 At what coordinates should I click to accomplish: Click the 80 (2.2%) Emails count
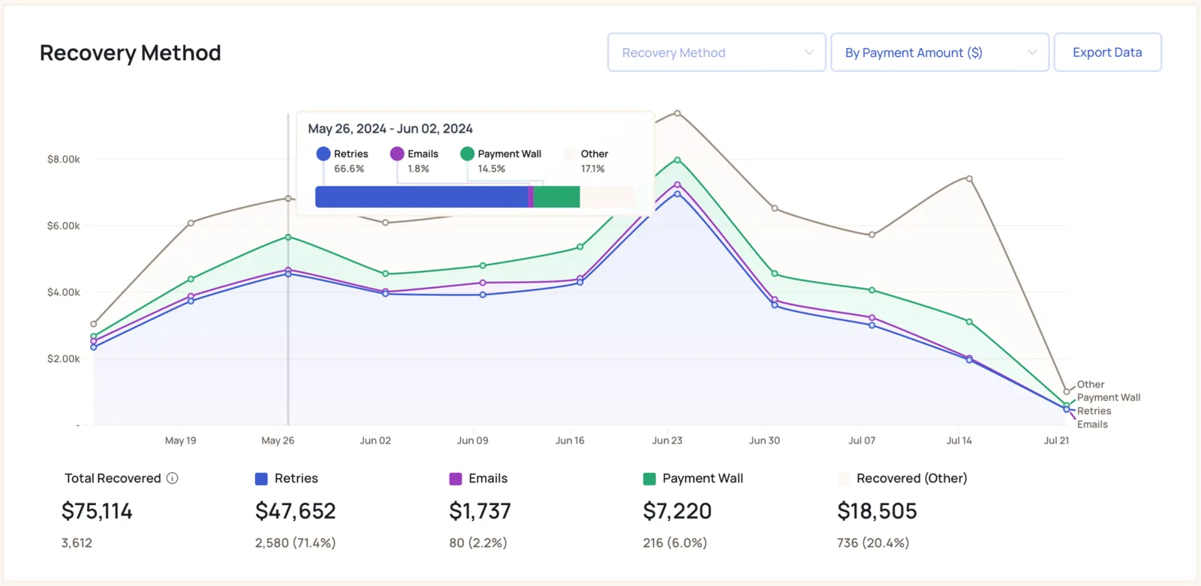[x=478, y=543]
